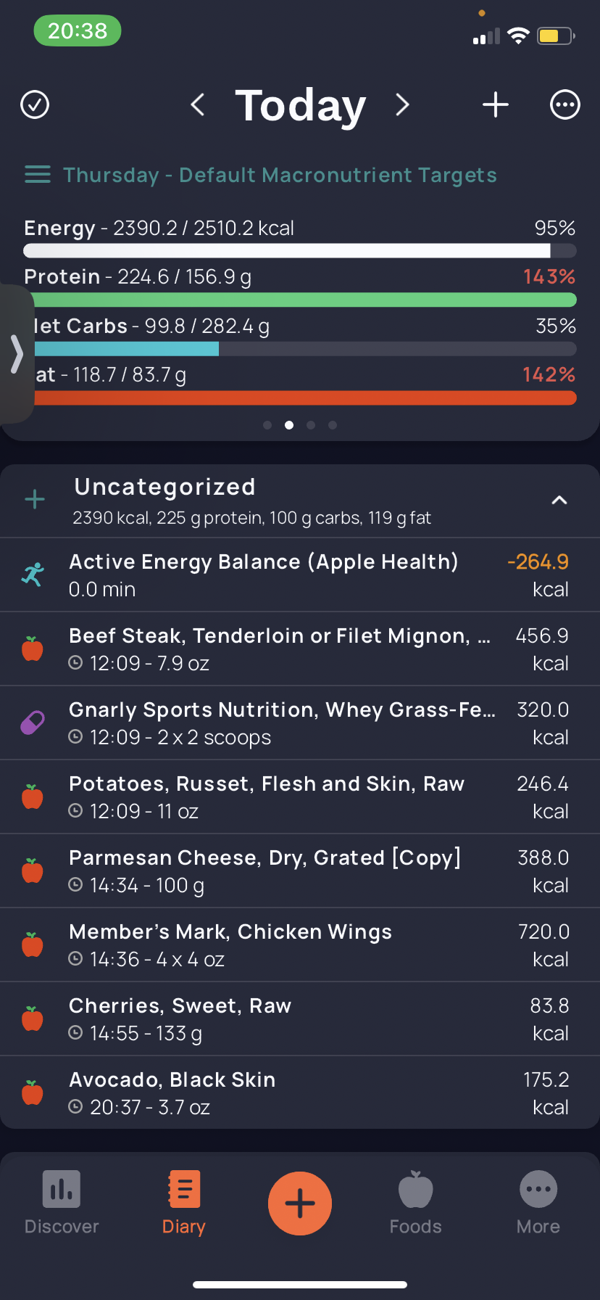Select the third page indicator dot

311,425
